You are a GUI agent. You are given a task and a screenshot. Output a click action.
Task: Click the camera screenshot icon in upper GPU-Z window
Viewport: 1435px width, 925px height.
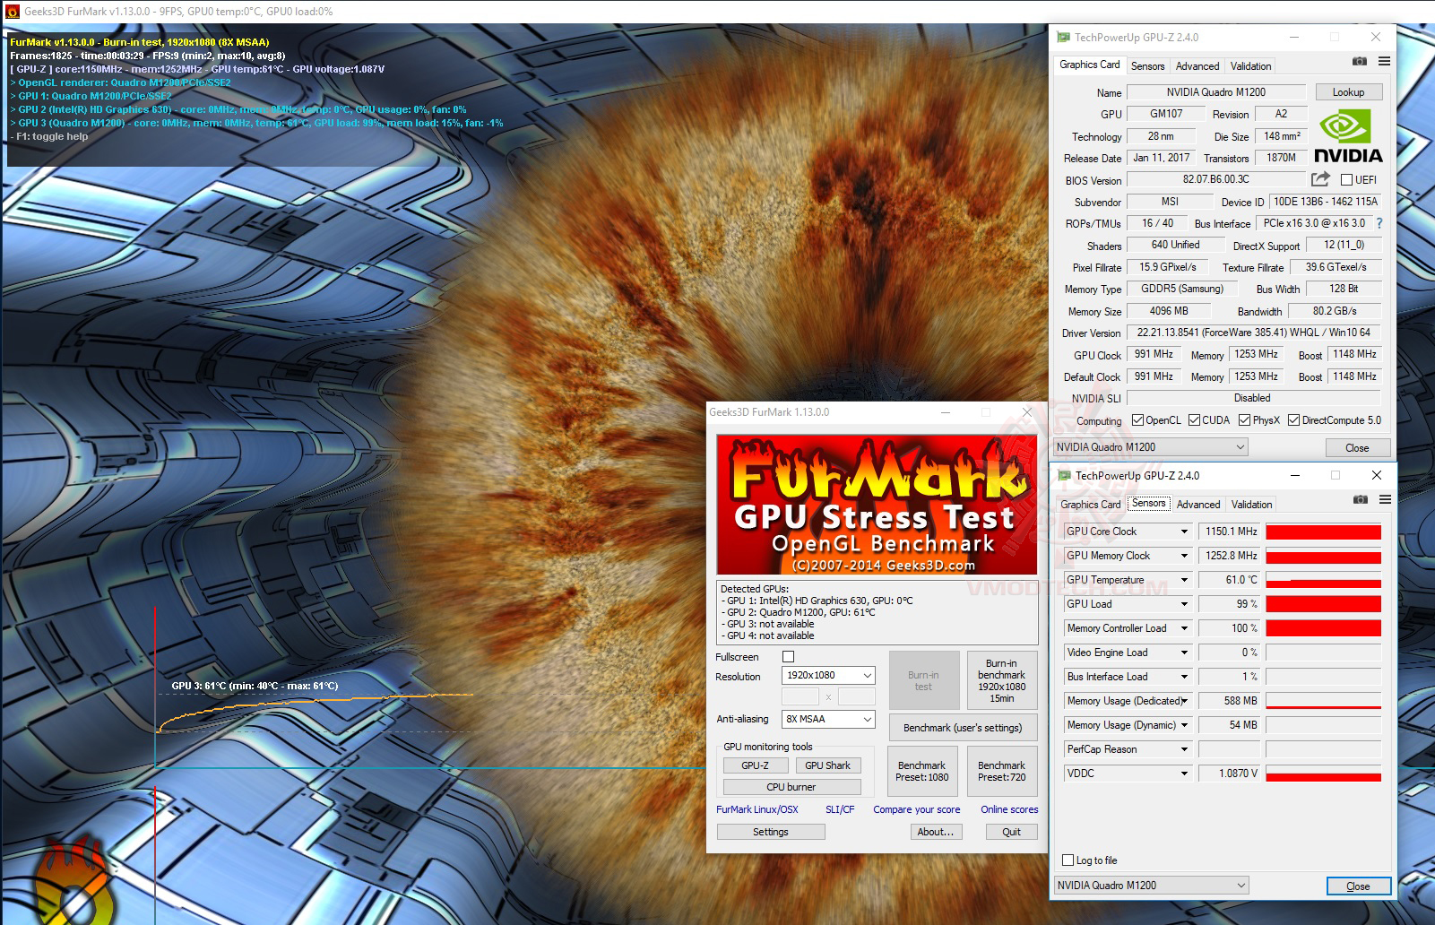[x=1360, y=61]
